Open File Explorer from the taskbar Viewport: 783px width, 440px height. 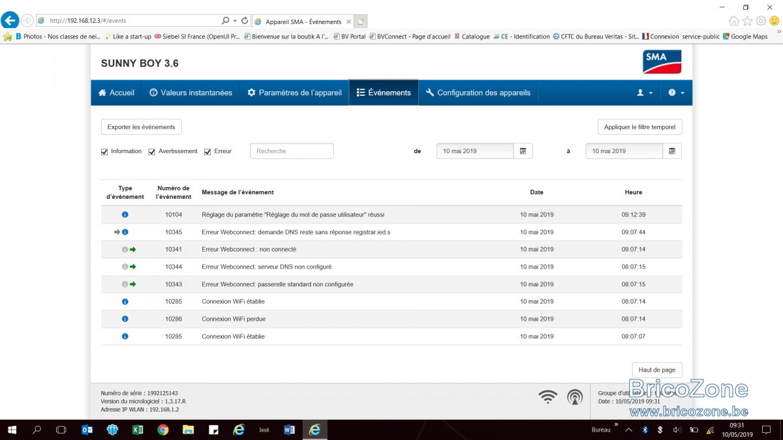[x=188, y=430]
